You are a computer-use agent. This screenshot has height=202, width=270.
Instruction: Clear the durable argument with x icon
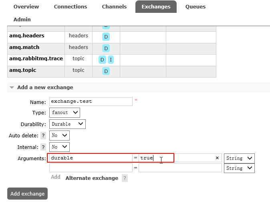[x=217, y=158]
